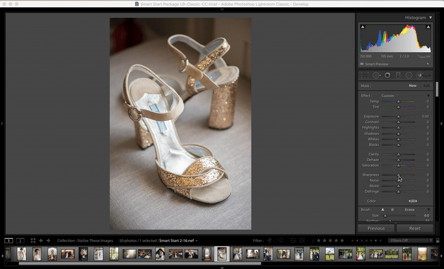Select the Graduated Filter tool
The height and width of the screenshot is (269, 444).
pyautogui.click(x=398, y=75)
